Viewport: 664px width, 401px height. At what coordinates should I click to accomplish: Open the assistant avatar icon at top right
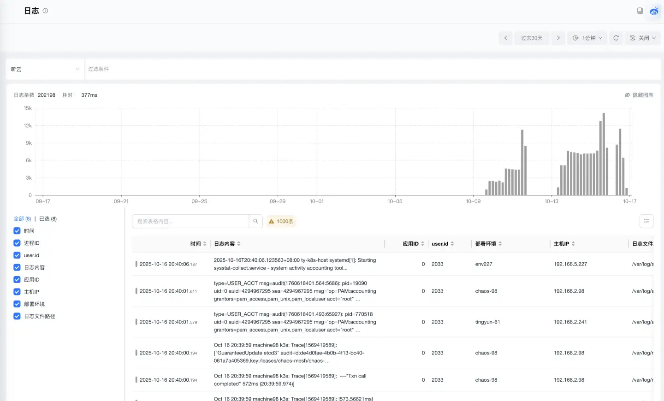pos(654,11)
